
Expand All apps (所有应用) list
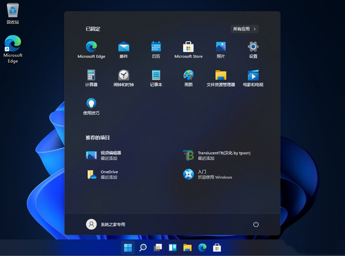245,29
